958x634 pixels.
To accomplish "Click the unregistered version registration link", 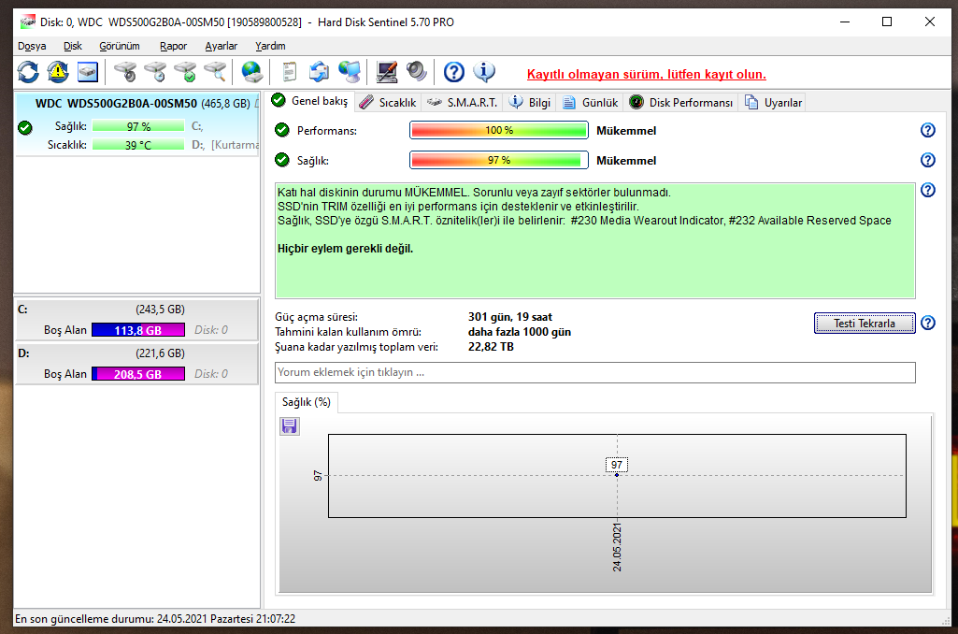I will [647, 74].
